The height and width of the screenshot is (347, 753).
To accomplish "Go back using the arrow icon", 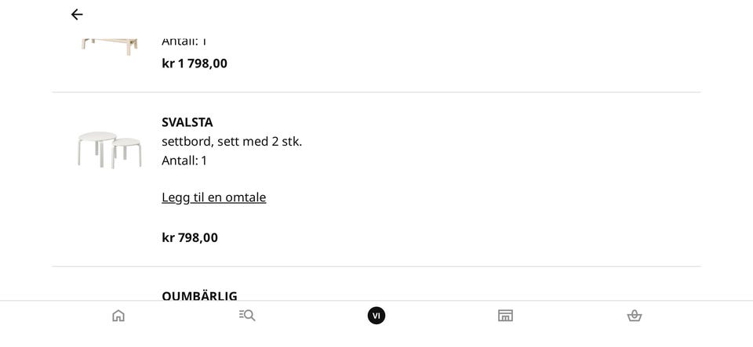I will 77,15.
